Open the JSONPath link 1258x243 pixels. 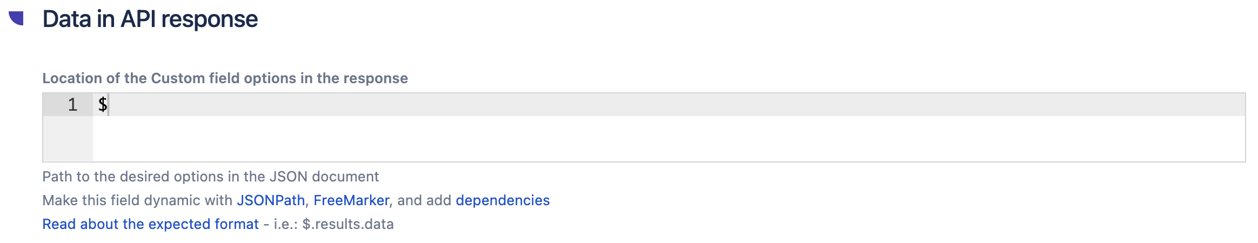pyautogui.click(x=271, y=200)
